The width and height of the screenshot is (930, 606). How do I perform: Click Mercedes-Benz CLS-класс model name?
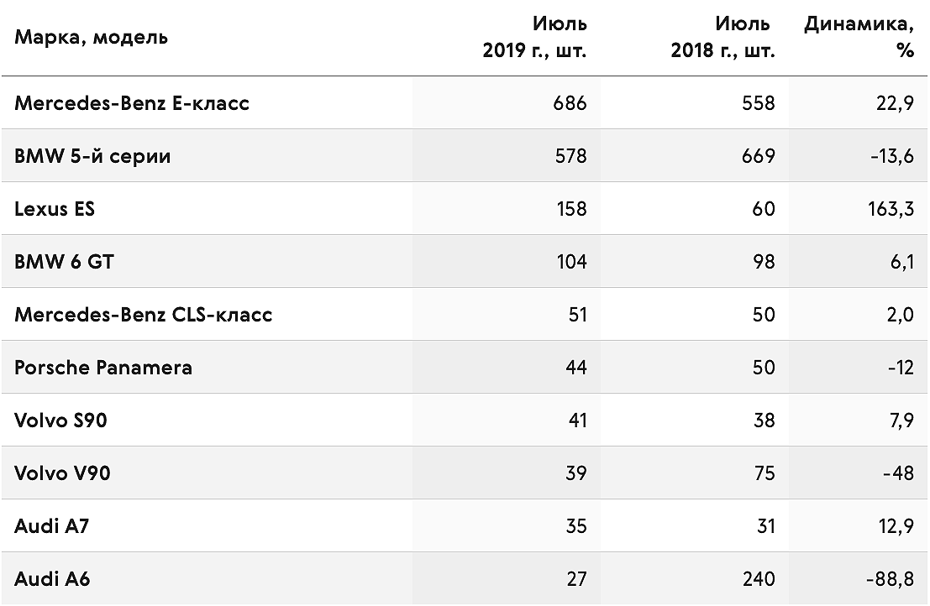[x=144, y=315]
